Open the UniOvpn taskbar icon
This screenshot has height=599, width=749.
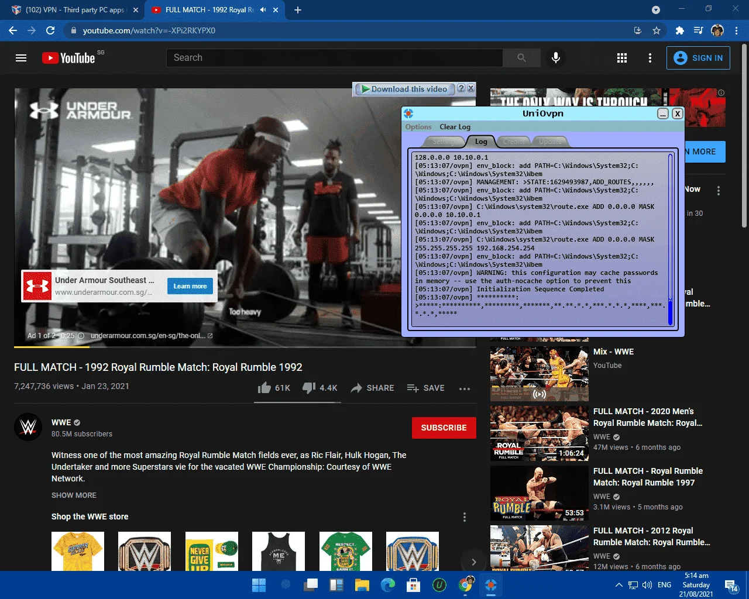(x=491, y=585)
